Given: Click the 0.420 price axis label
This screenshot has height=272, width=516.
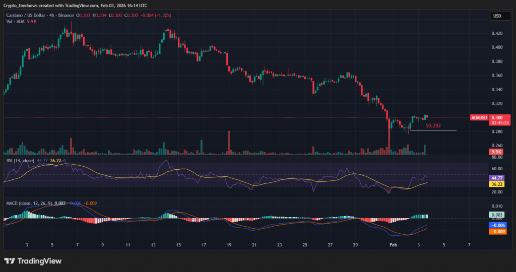Looking at the screenshot, I should pyautogui.click(x=497, y=33).
